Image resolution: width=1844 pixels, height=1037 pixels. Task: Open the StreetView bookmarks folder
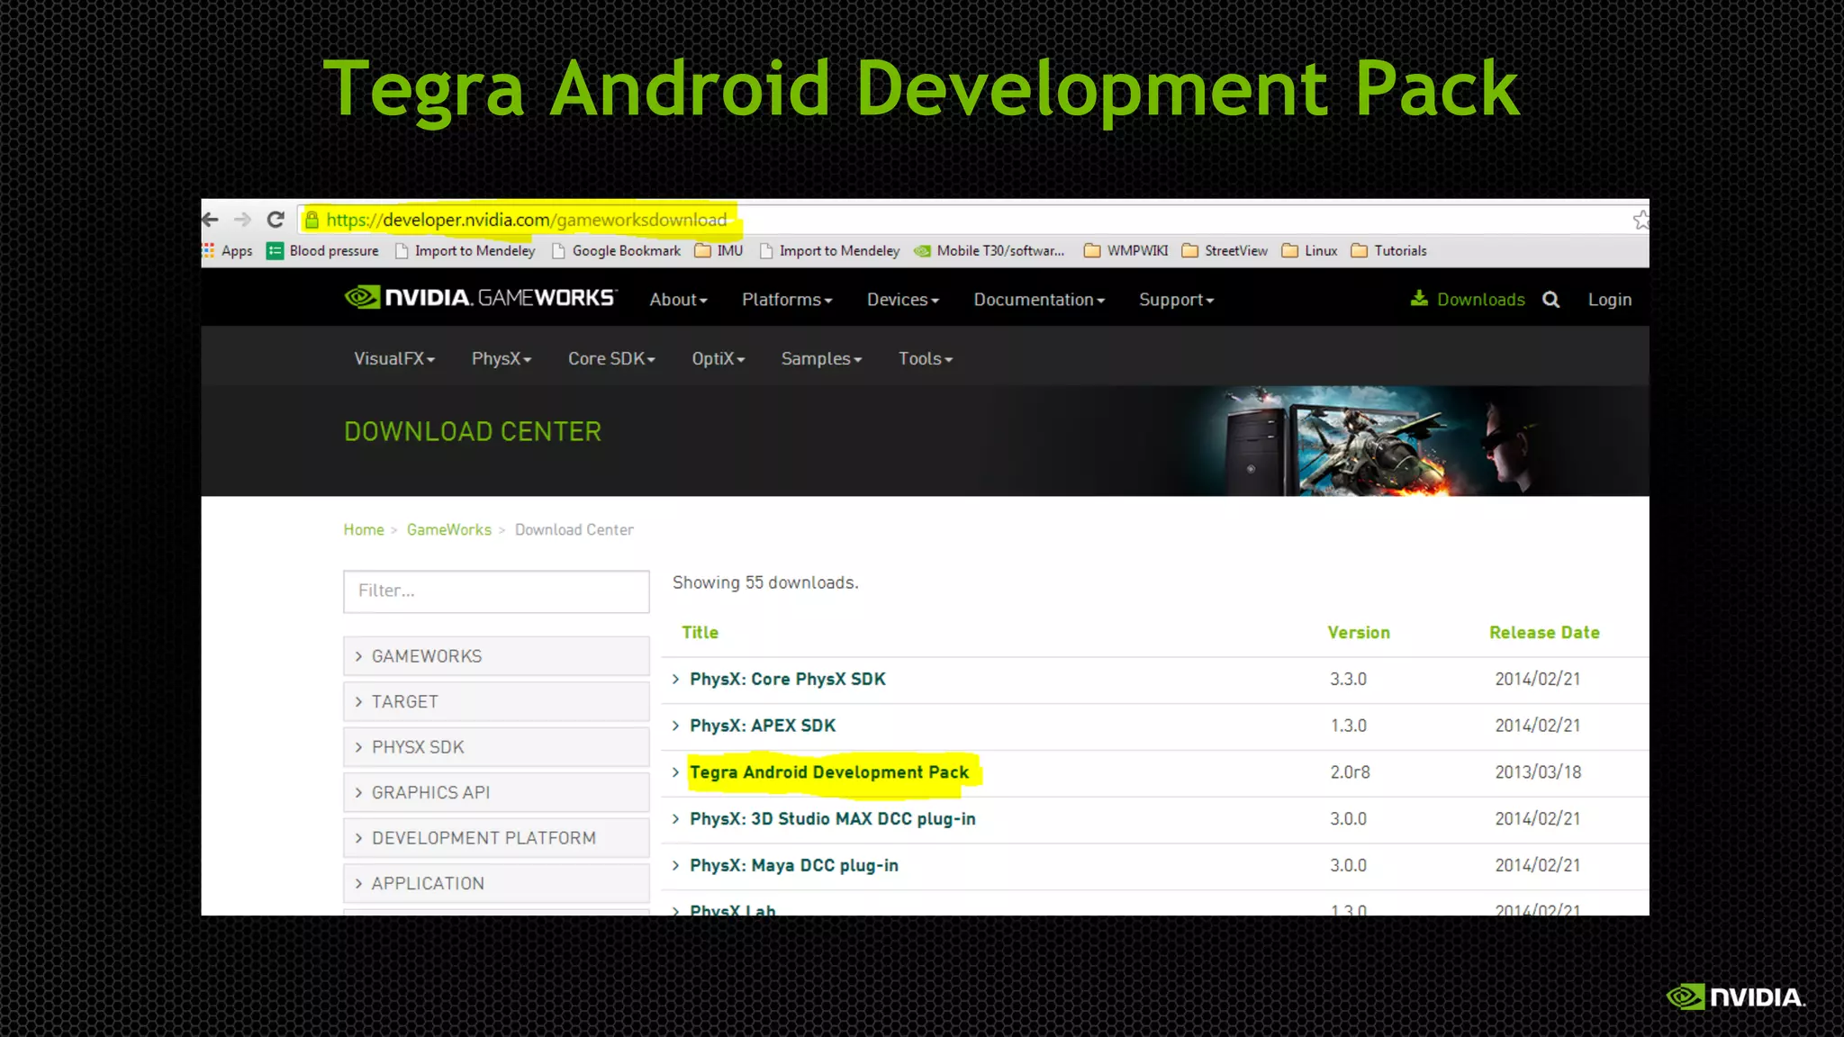click(1225, 251)
